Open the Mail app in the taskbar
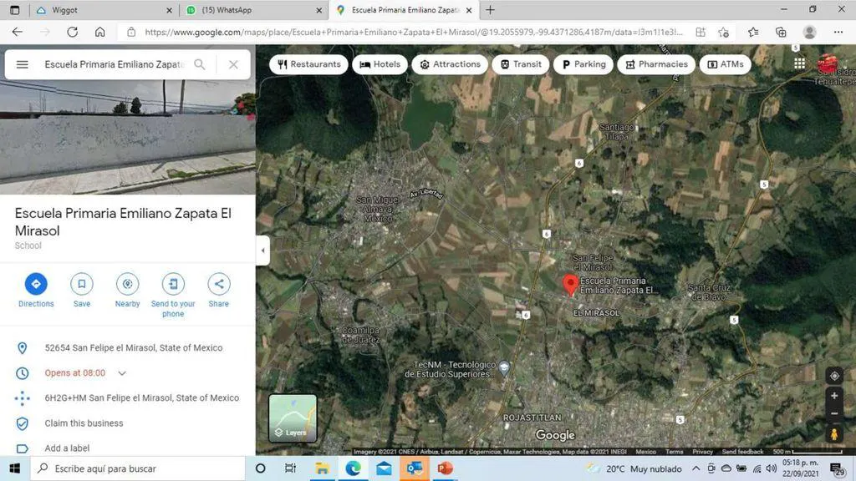 384,468
